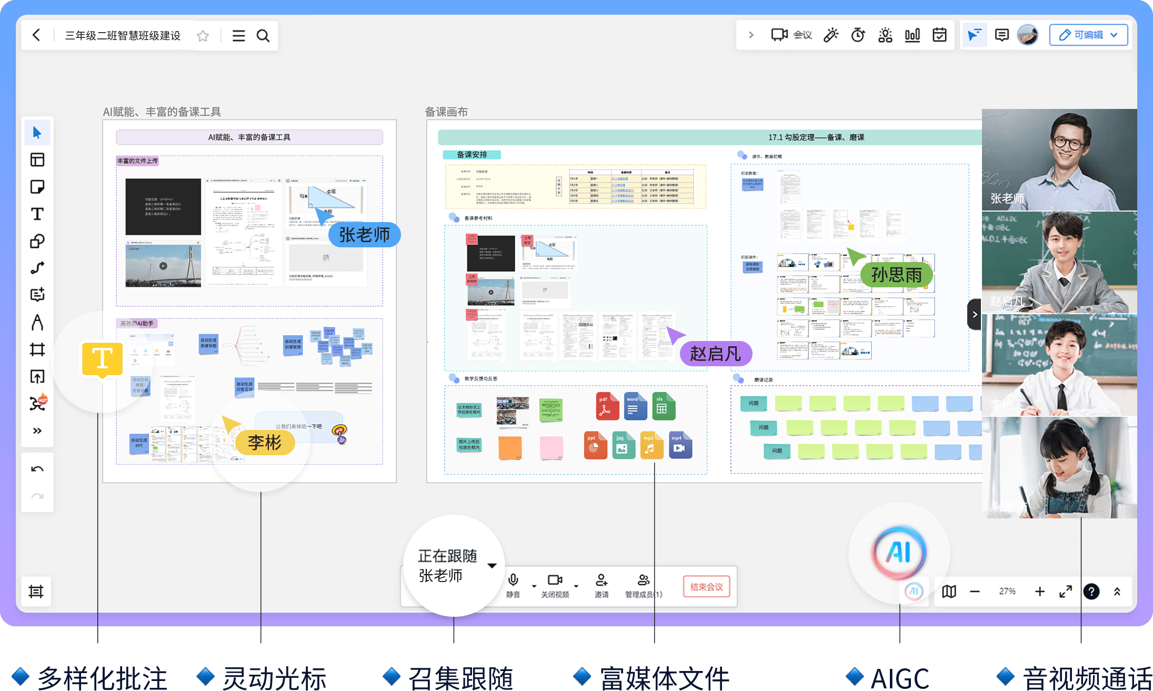Expand the 正在跟随 张老师 dropdown
The width and height of the screenshot is (1153, 691).
tap(492, 566)
